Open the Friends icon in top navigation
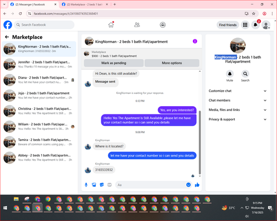 point(137,25)
